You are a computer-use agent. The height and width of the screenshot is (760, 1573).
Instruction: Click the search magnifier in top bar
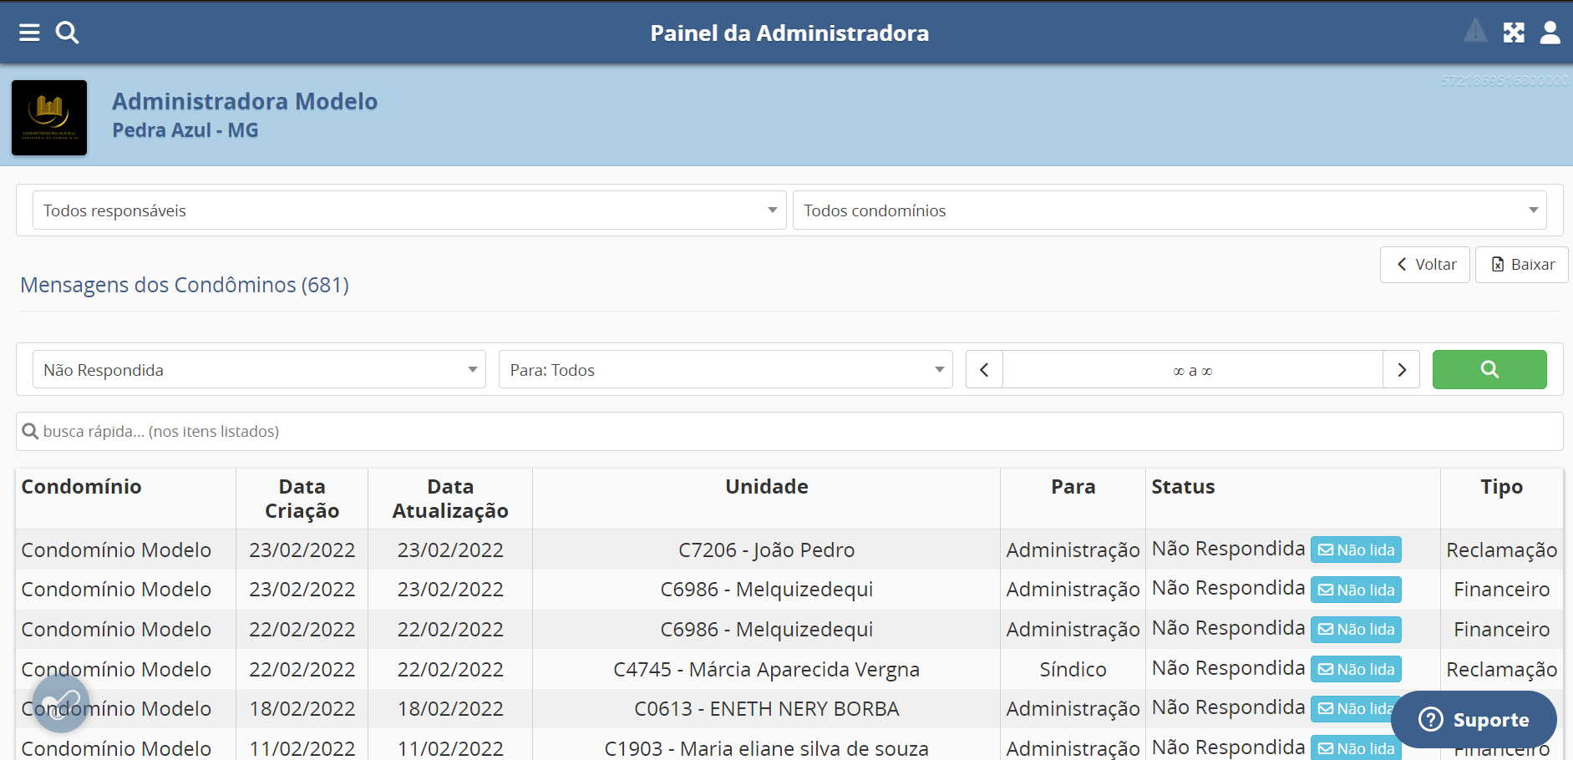(x=67, y=33)
